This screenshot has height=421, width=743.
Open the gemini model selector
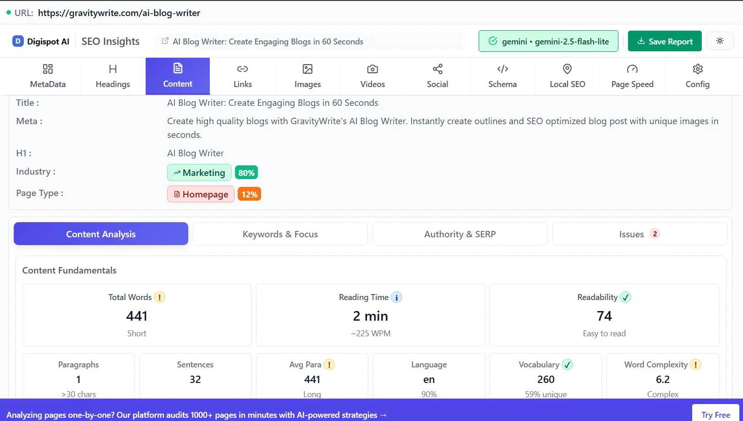pos(548,41)
